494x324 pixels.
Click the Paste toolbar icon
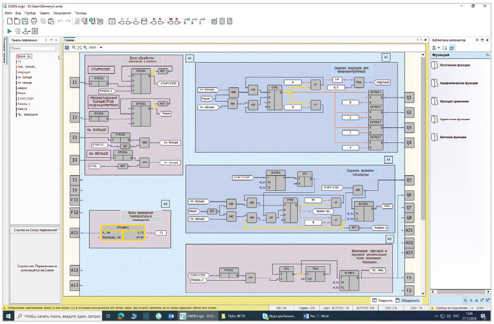[x=51, y=21]
